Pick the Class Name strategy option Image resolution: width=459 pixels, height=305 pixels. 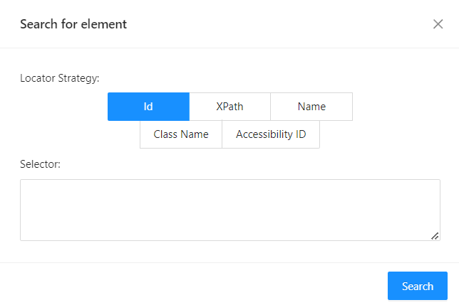181,134
